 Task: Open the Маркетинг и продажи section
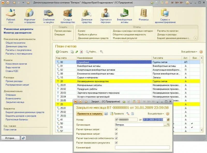pyautogui.click(x=30, y=16)
